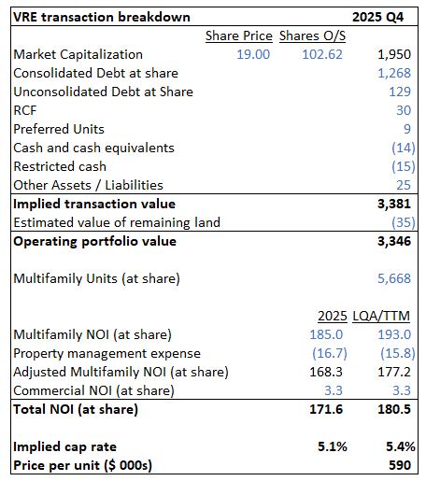
Task: Select the LQA/TTM Commercial NOI value 3.3
Action: pyautogui.click(x=402, y=390)
